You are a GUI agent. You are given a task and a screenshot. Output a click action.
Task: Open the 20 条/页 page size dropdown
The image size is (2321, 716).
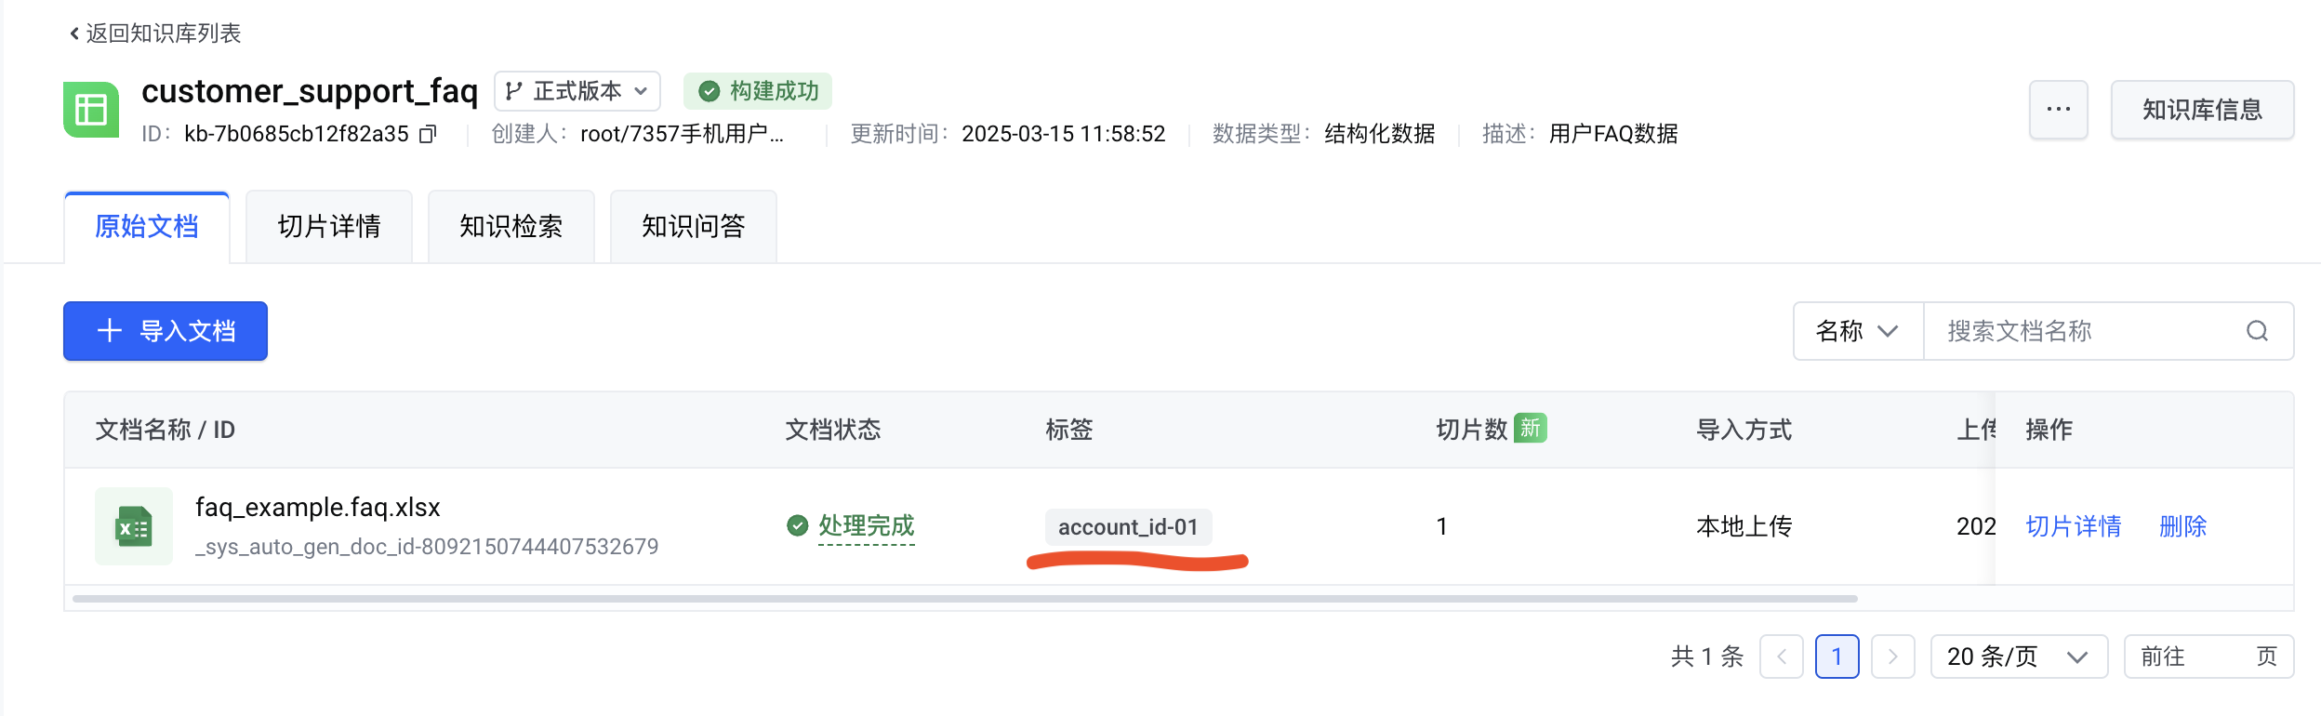[2018, 656]
